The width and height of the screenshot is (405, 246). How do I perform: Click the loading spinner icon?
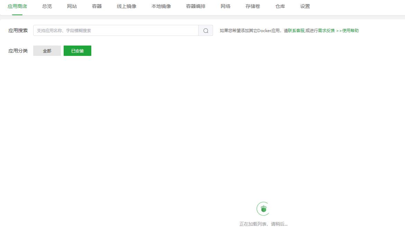pos(264,209)
